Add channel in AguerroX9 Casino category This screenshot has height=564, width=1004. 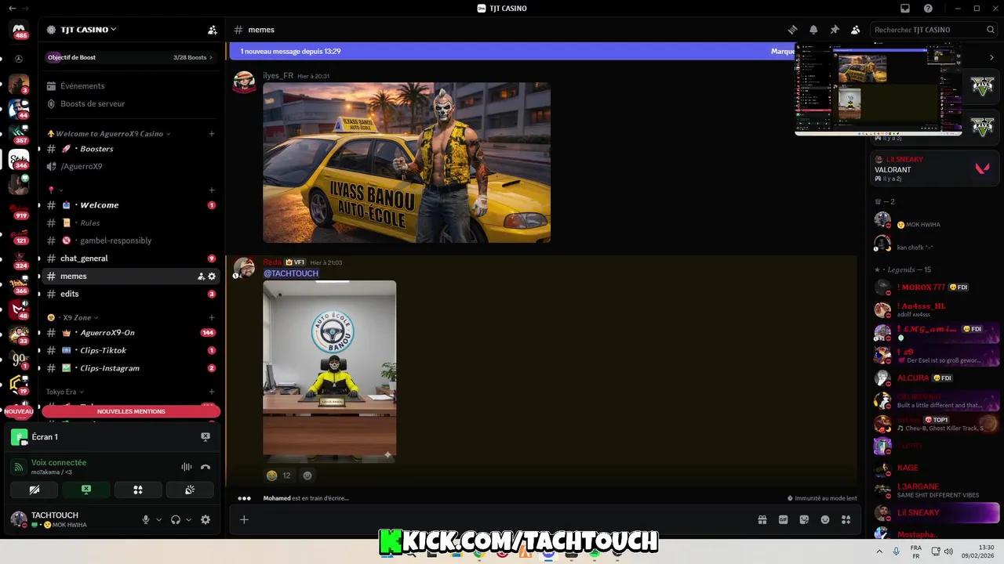click(212, 134)
